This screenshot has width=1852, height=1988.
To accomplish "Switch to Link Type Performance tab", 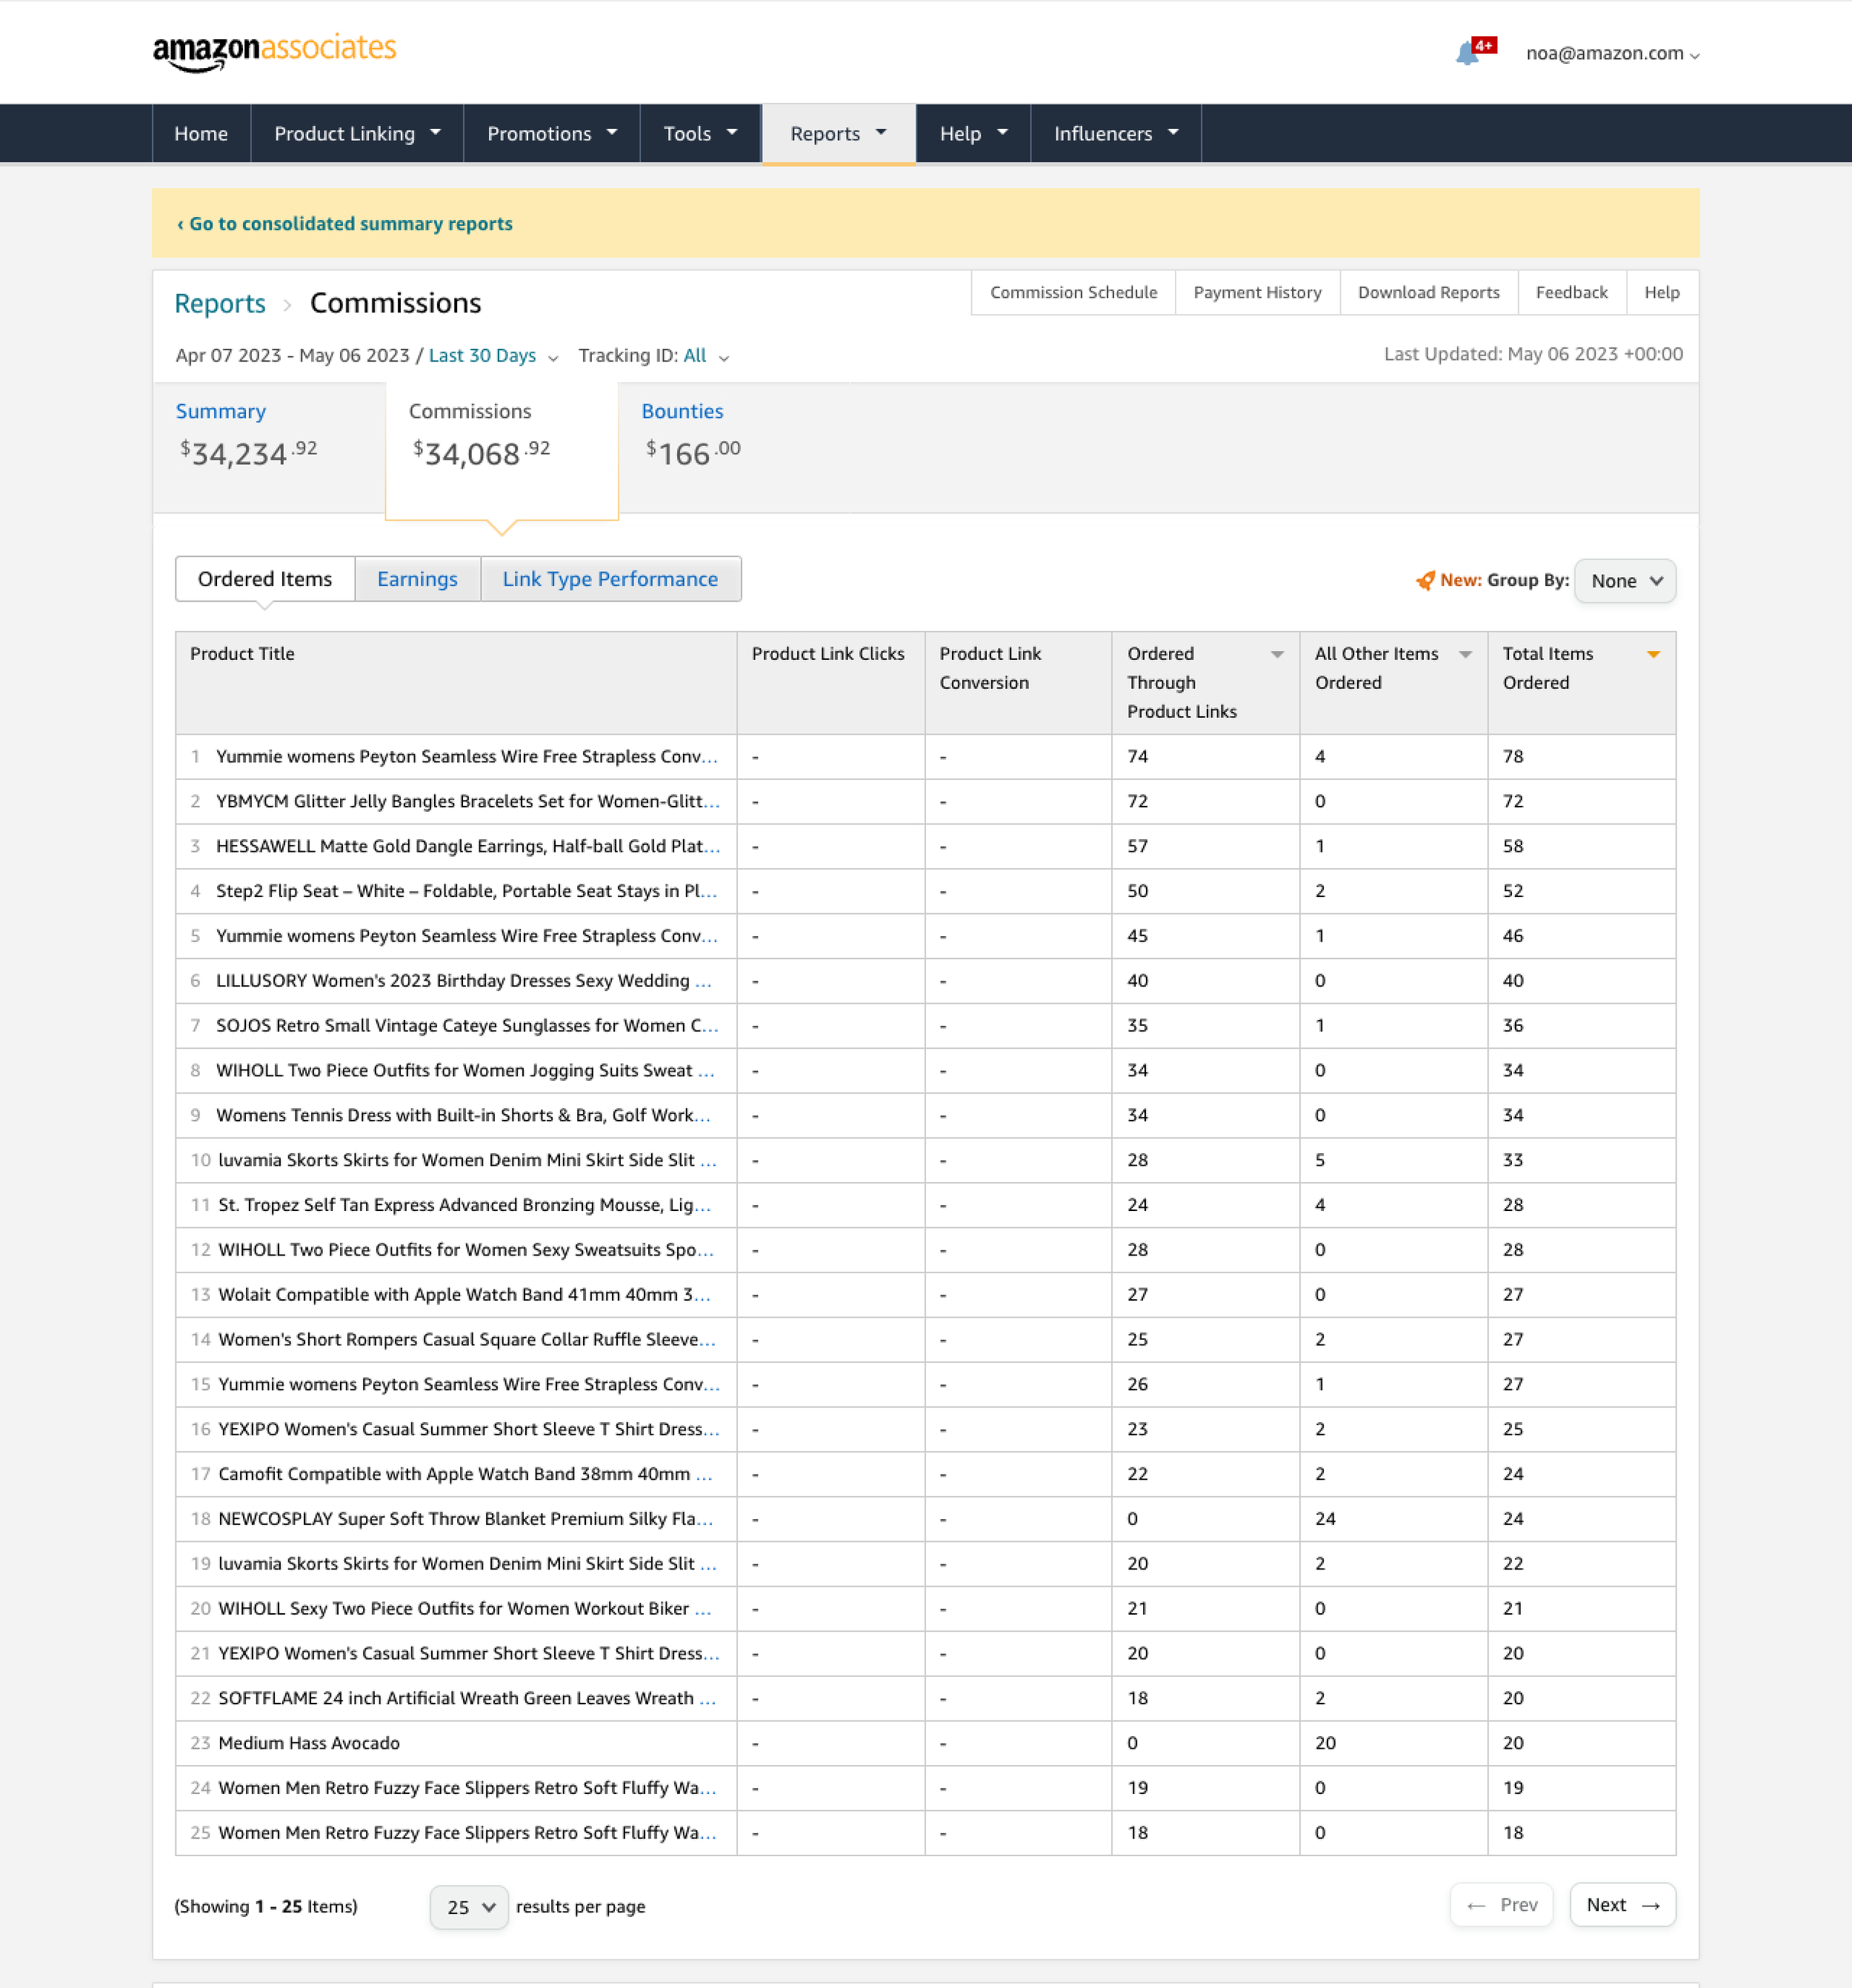I will point(610,579).
